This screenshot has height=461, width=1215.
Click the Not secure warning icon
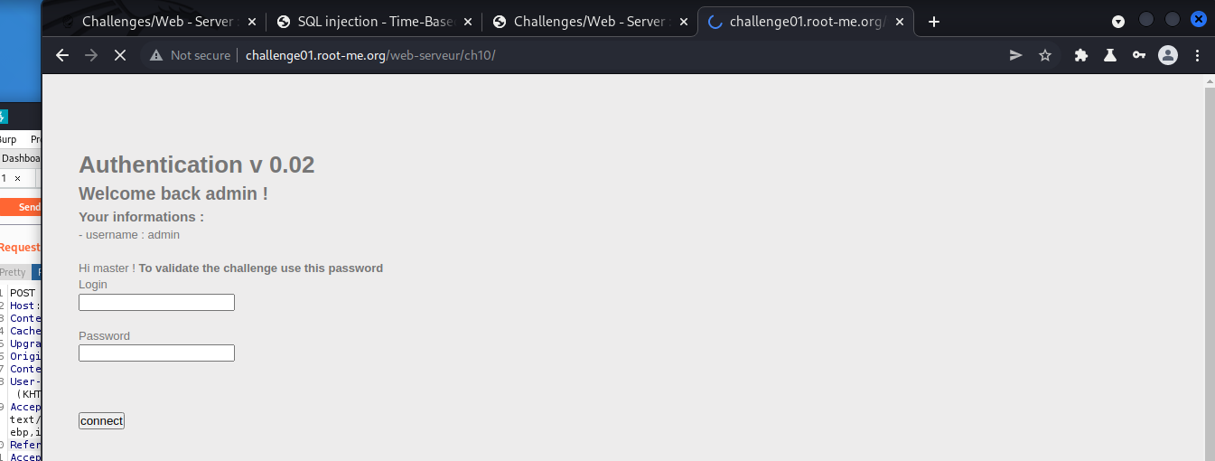point(156,55)
